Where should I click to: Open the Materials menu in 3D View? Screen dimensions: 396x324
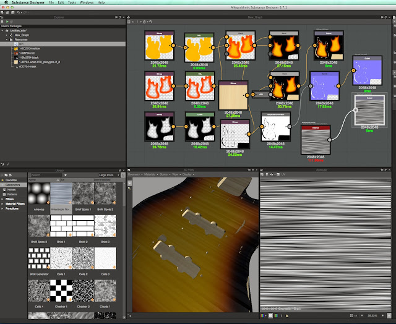[150, 175]
